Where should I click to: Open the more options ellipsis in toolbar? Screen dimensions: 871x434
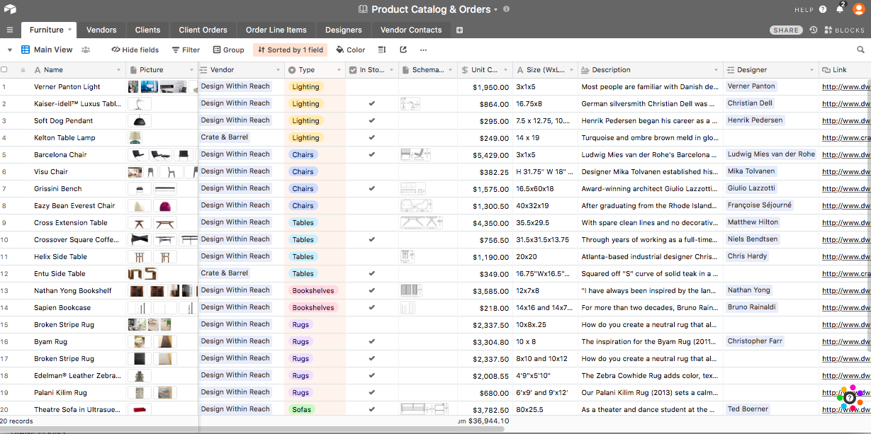click(423, 50)
